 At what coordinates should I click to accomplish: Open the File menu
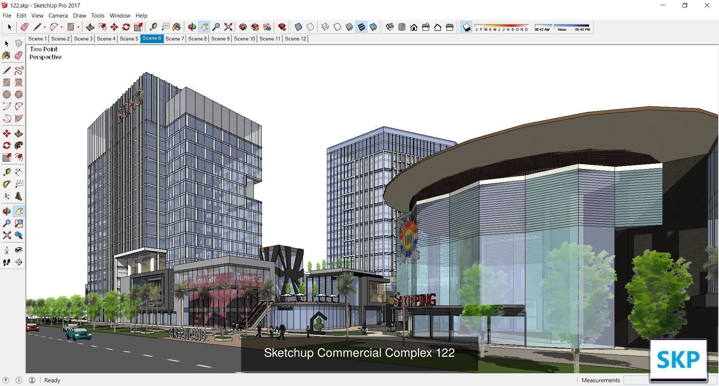[7, 15]
